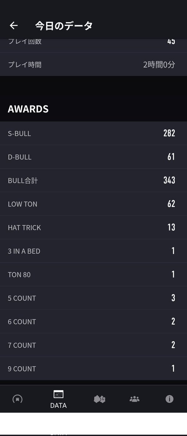This screenshot has width=187, height=436.
Task: Go back using the arrow icon
Action: 13,25
